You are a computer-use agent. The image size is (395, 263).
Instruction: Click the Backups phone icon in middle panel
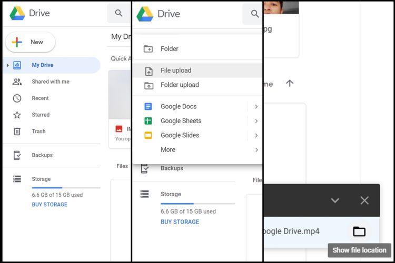click(145, 169)
